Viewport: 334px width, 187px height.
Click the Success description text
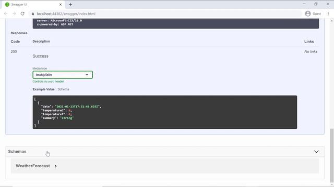point(41,56)
